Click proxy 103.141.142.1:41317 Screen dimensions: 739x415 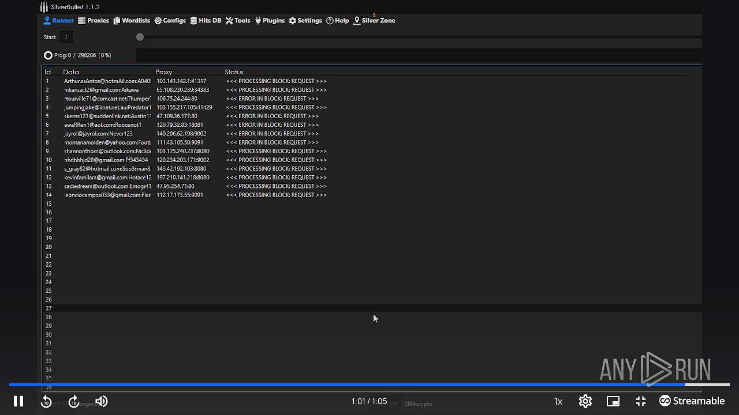(181, 81)
